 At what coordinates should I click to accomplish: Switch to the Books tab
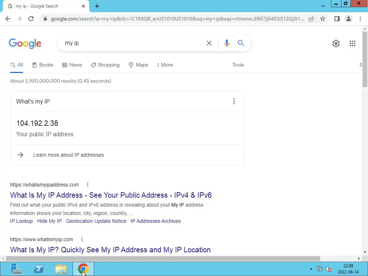43,65
